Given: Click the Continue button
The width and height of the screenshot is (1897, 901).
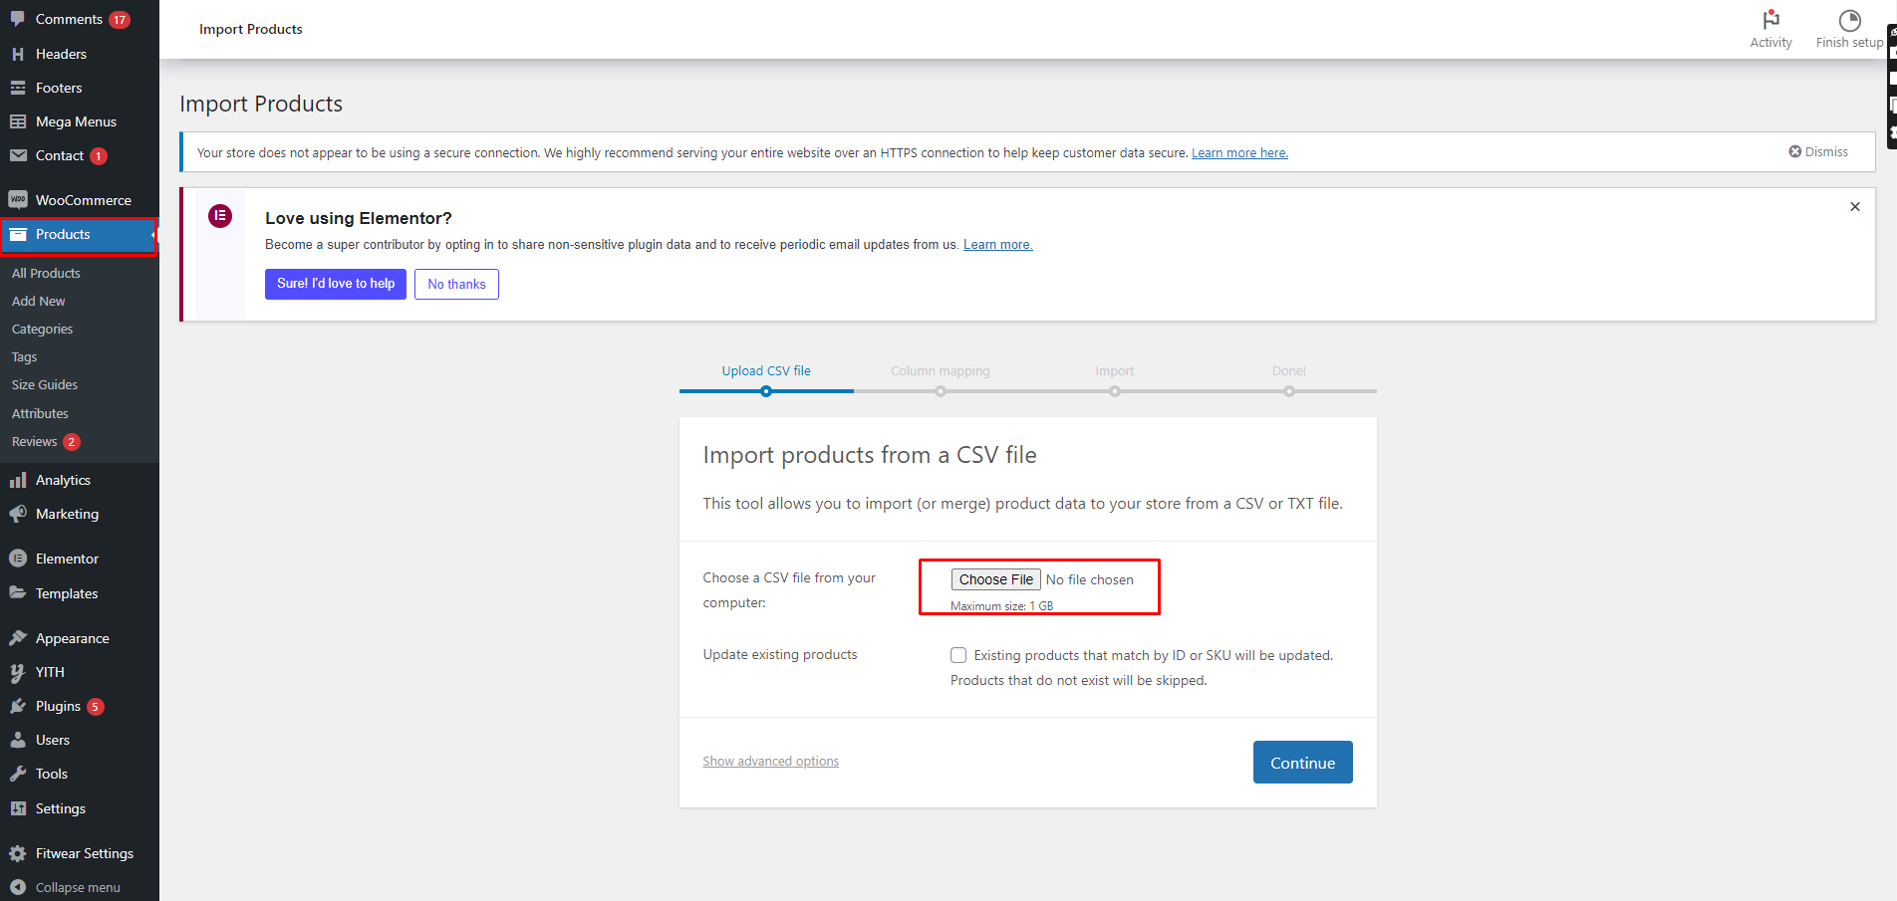Looking at the screenshot, I should (1302, 763).
